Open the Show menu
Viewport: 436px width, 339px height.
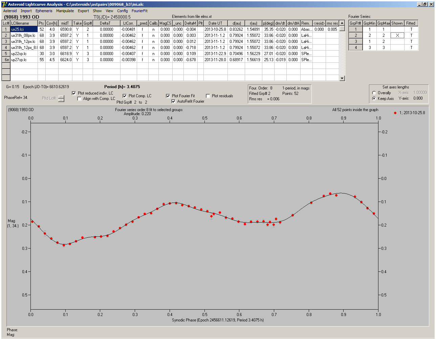(97, 11)
